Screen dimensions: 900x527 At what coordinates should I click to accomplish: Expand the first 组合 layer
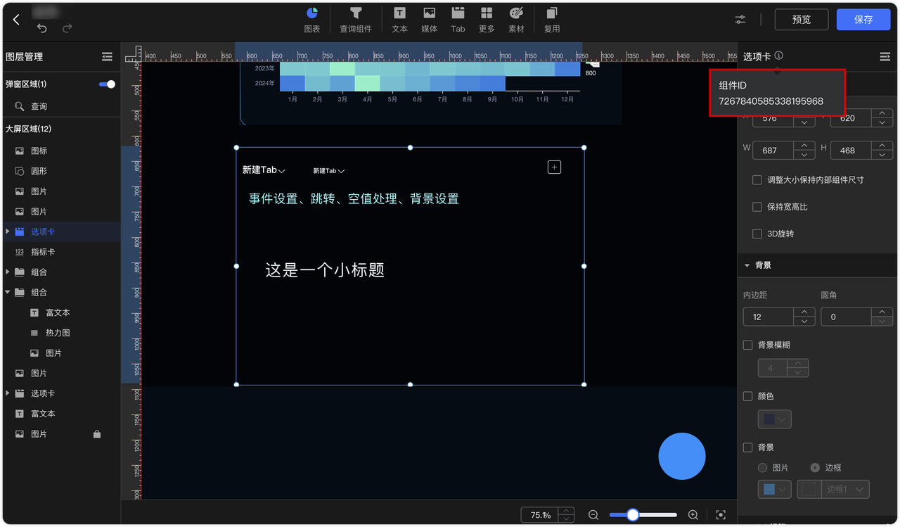tap(8, 272)
